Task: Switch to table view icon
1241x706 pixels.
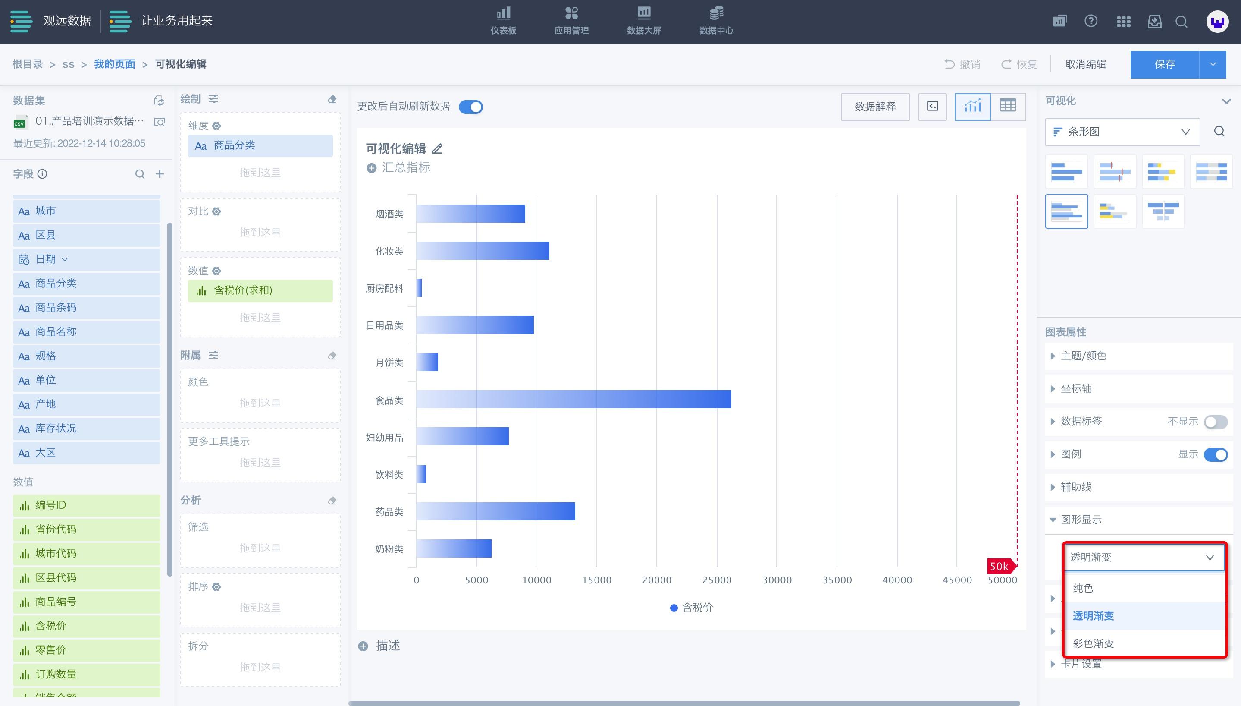Action: pyautogui.click(x=1008, y=106)
